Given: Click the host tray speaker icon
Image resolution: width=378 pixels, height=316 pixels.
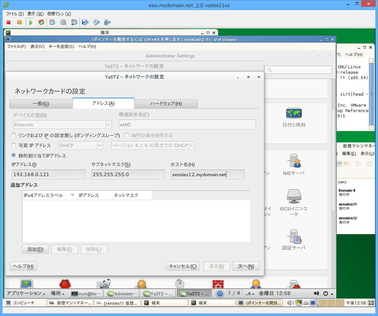Looking at the screenshot, I should pos(290,303).
